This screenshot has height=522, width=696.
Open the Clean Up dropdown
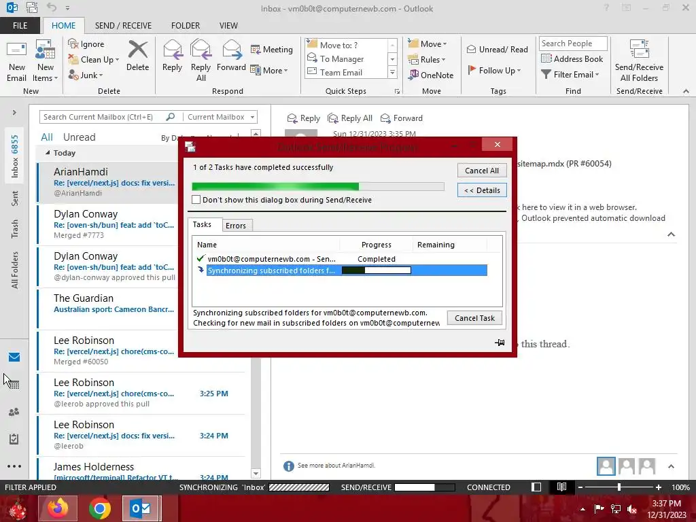[94, 60]
